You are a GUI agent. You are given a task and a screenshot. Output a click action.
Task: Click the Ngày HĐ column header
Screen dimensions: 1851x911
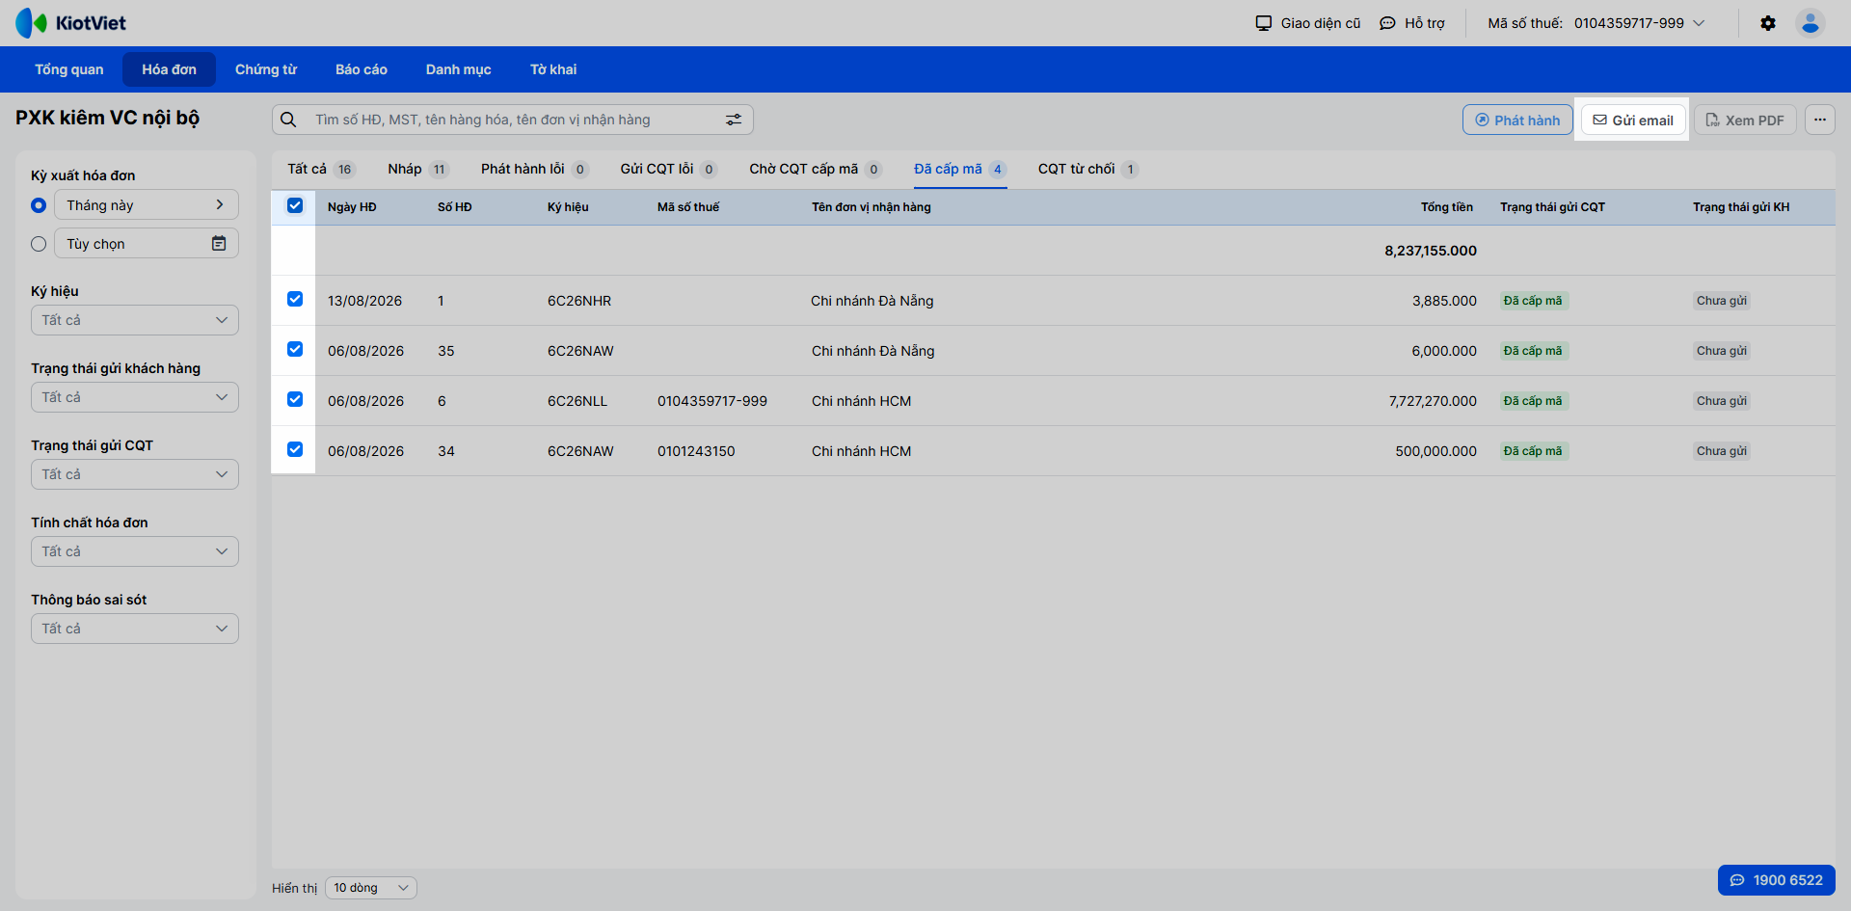pyautogui.click(x=352, y=207)
